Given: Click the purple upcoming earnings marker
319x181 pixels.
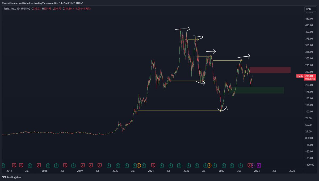Looking at the screenshot, I should 259,165.
